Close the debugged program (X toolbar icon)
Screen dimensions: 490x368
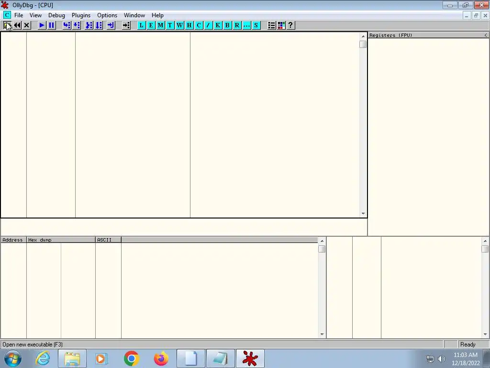[27, 25]
